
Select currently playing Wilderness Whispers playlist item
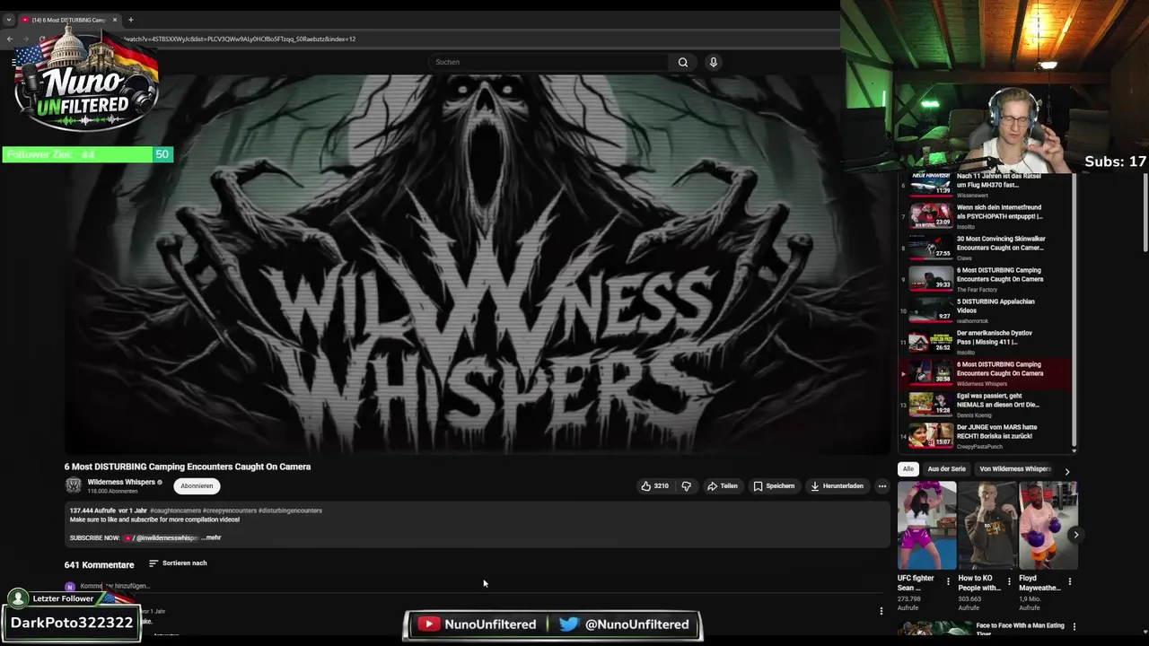click(986, 373)
